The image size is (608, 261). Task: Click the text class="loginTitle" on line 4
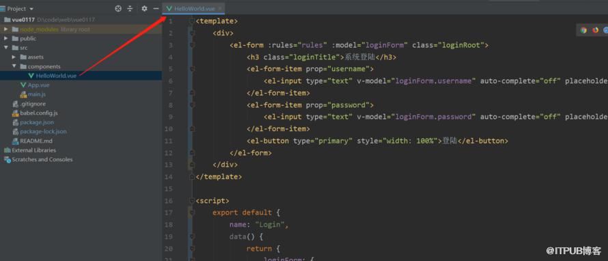(x=303, y=57)
